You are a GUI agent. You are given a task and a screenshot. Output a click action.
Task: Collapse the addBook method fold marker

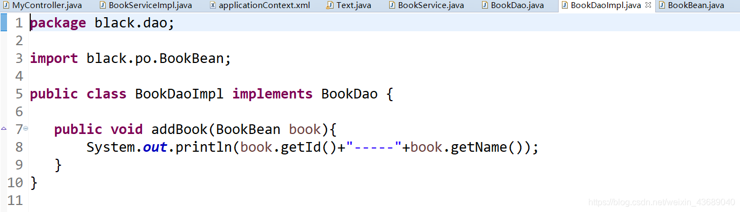coord(26,129)
